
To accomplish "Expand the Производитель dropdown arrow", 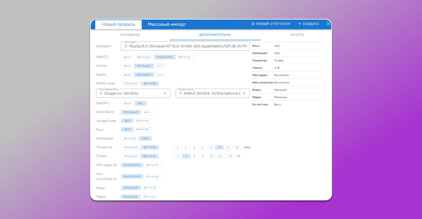I will 165,93.
